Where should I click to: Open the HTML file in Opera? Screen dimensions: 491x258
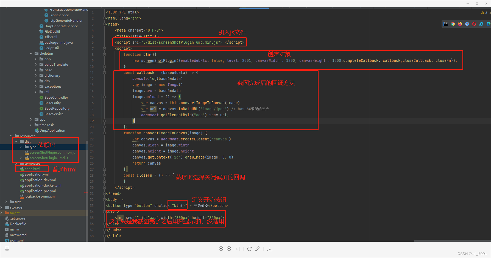(474, 24)
